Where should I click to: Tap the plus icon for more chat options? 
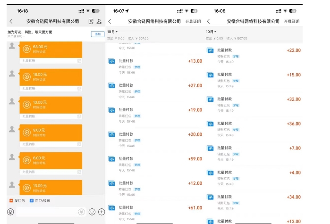point(101,212)
